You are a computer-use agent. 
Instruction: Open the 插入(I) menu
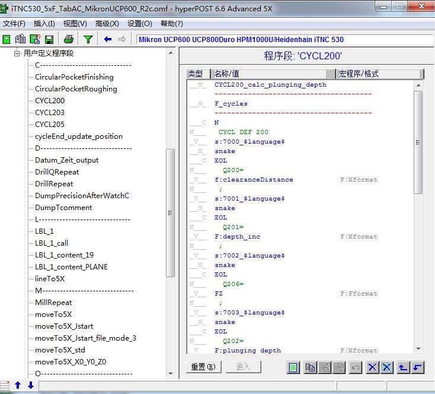coord(44,24)
